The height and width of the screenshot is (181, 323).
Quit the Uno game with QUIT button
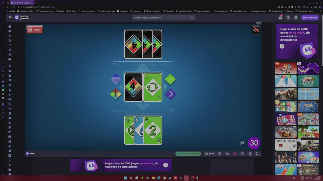point(35,30)
